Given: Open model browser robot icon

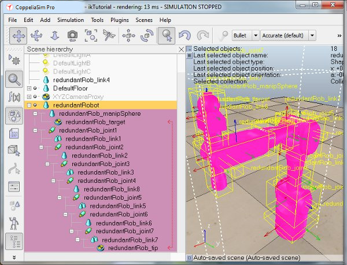Looking at the screenshot, I should (x=14, y=223).
